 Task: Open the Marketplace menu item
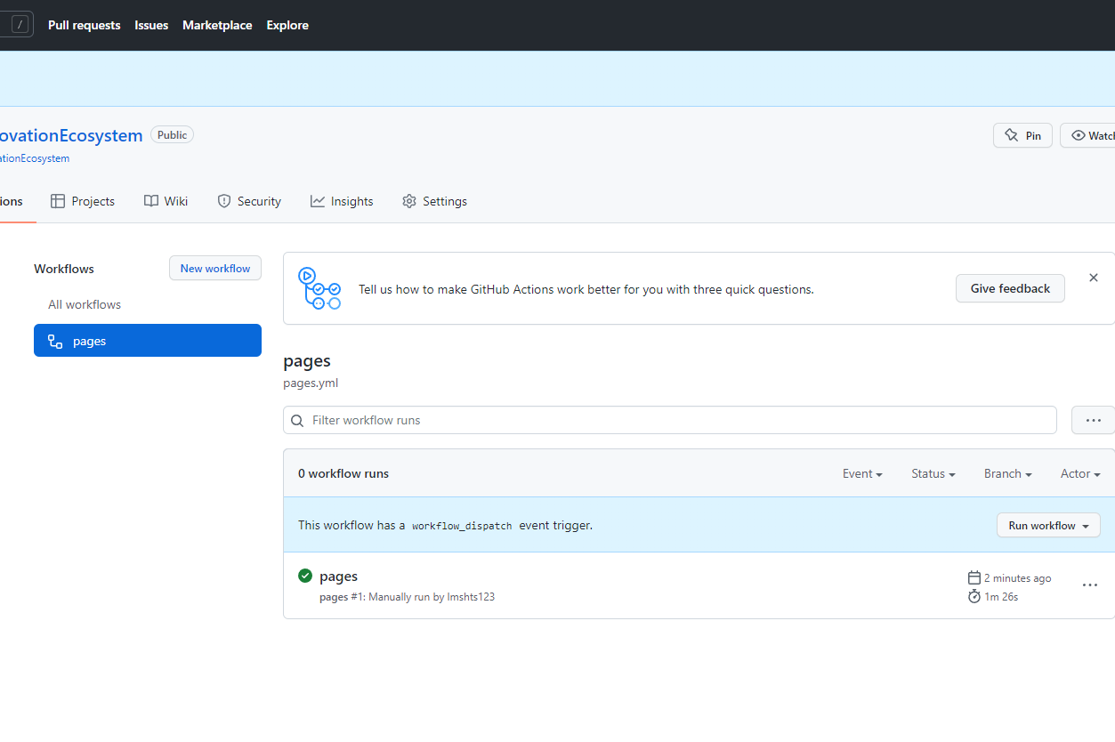[x=217, y=25]
